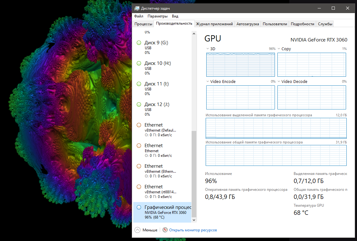
Task: Click the Resource Monitor icon at bottom
Action: pyautogui.click(x=165, y=230)
